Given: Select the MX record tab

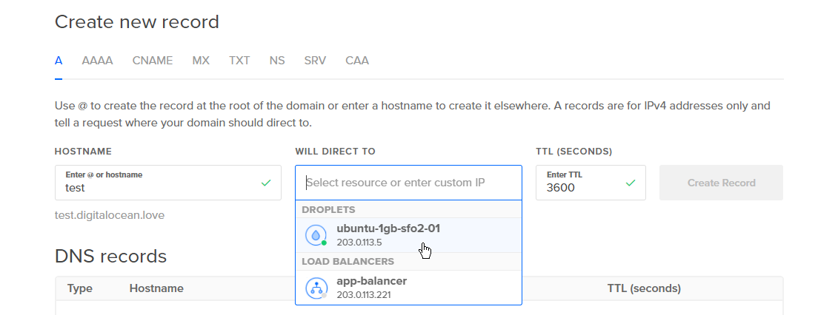Looking at the screenshot, I should click(x=201, y=61).
